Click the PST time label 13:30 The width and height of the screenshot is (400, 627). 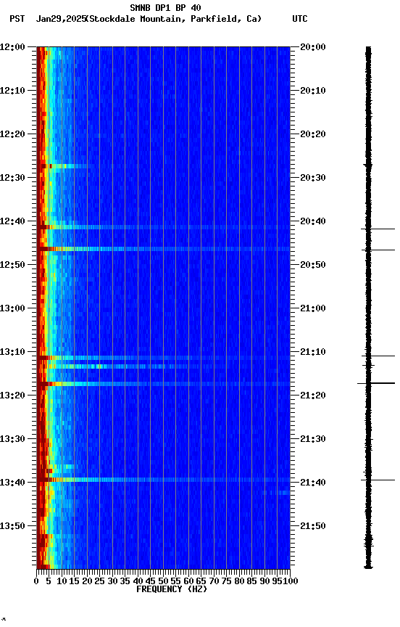click(12, 439)
